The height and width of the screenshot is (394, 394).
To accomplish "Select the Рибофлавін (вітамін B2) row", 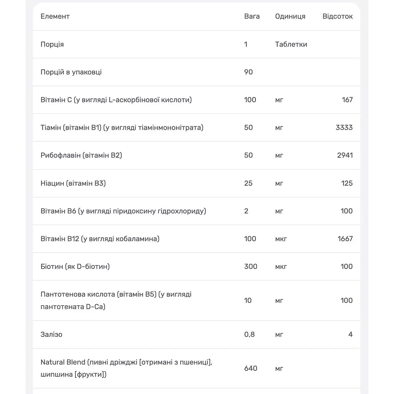I will coord(197,155).
